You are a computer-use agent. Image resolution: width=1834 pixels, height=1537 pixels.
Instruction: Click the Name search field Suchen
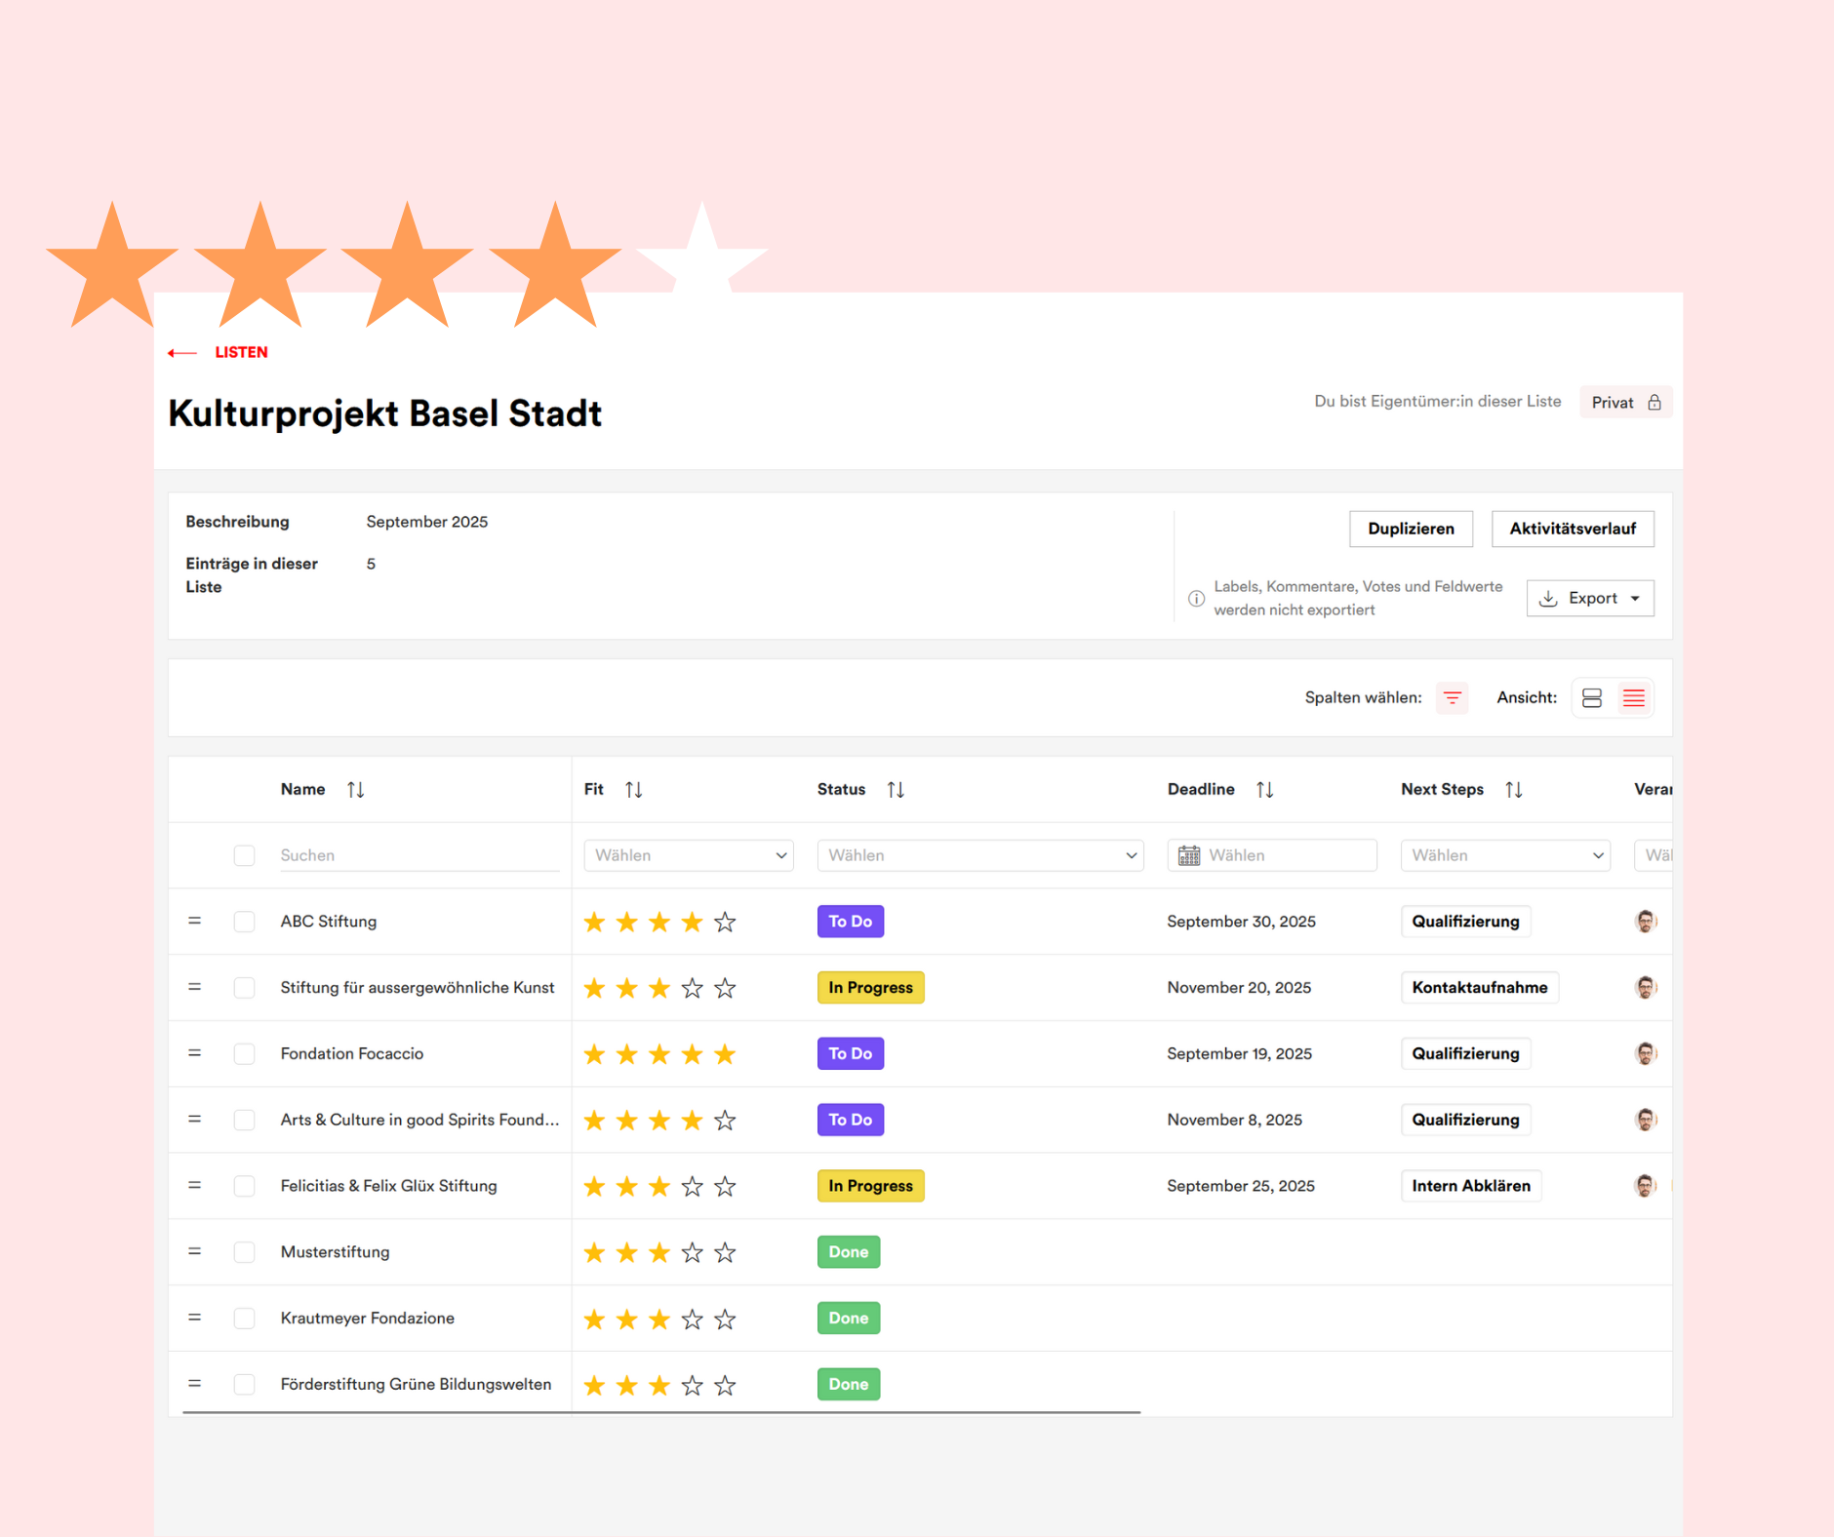(x=419, y=855)
